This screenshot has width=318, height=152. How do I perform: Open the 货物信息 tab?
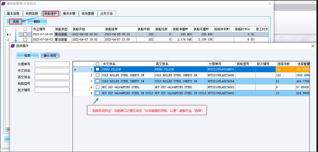(32, 13)
